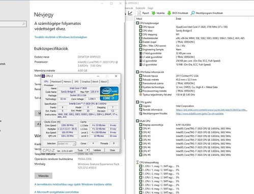Click the chip icon beside L2 gyorsítótár
The height and width of the screenshot is (194, 254).
coord(140,61)
